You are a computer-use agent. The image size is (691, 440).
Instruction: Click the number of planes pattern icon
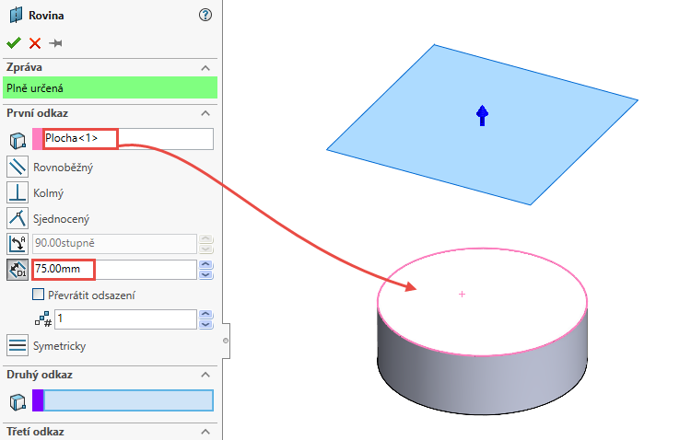[x=43, y=319]
